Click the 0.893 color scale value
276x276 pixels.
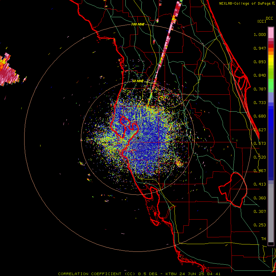click(260, 62)
